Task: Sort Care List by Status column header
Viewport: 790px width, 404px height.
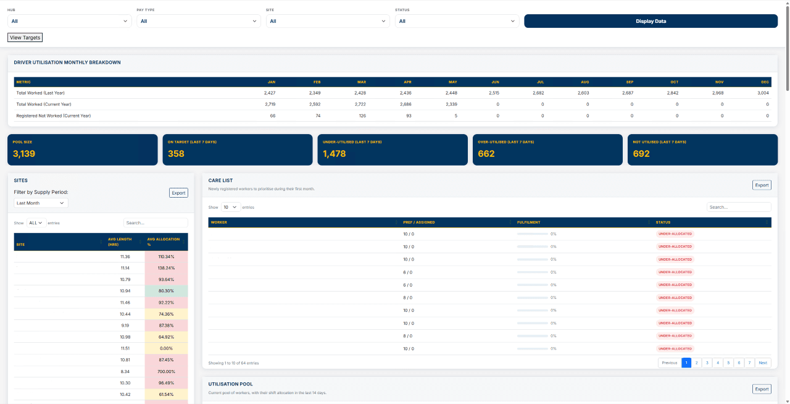Action: [712, 222]
